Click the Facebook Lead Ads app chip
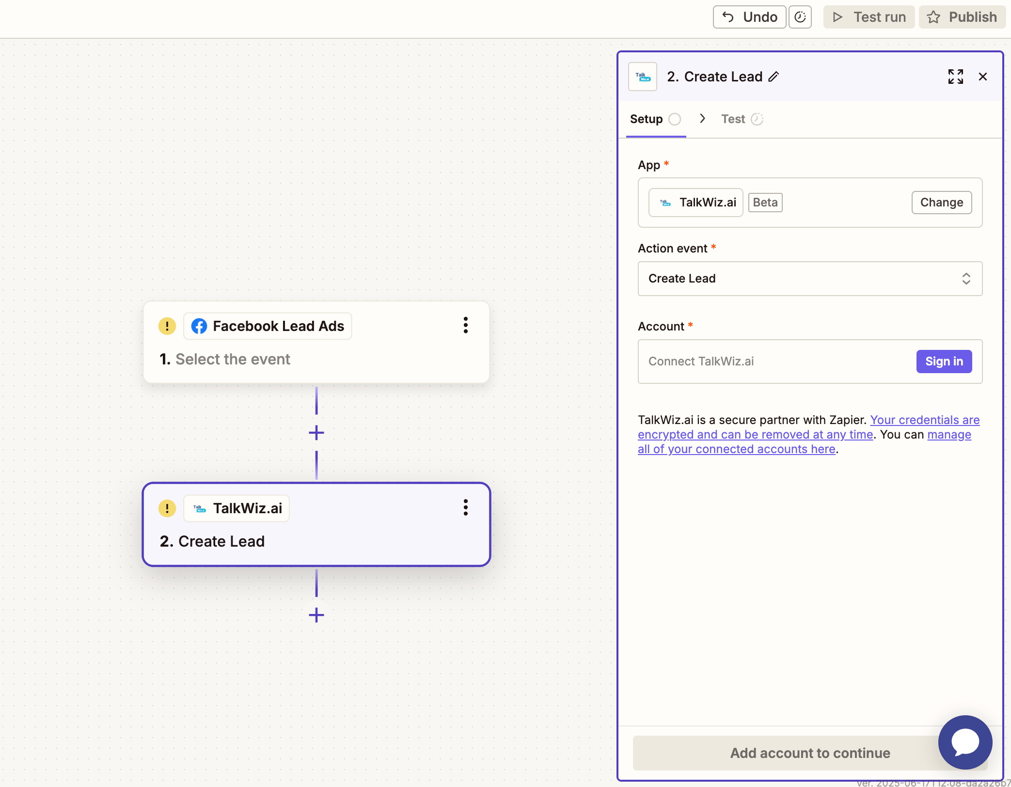 [268, 326]
